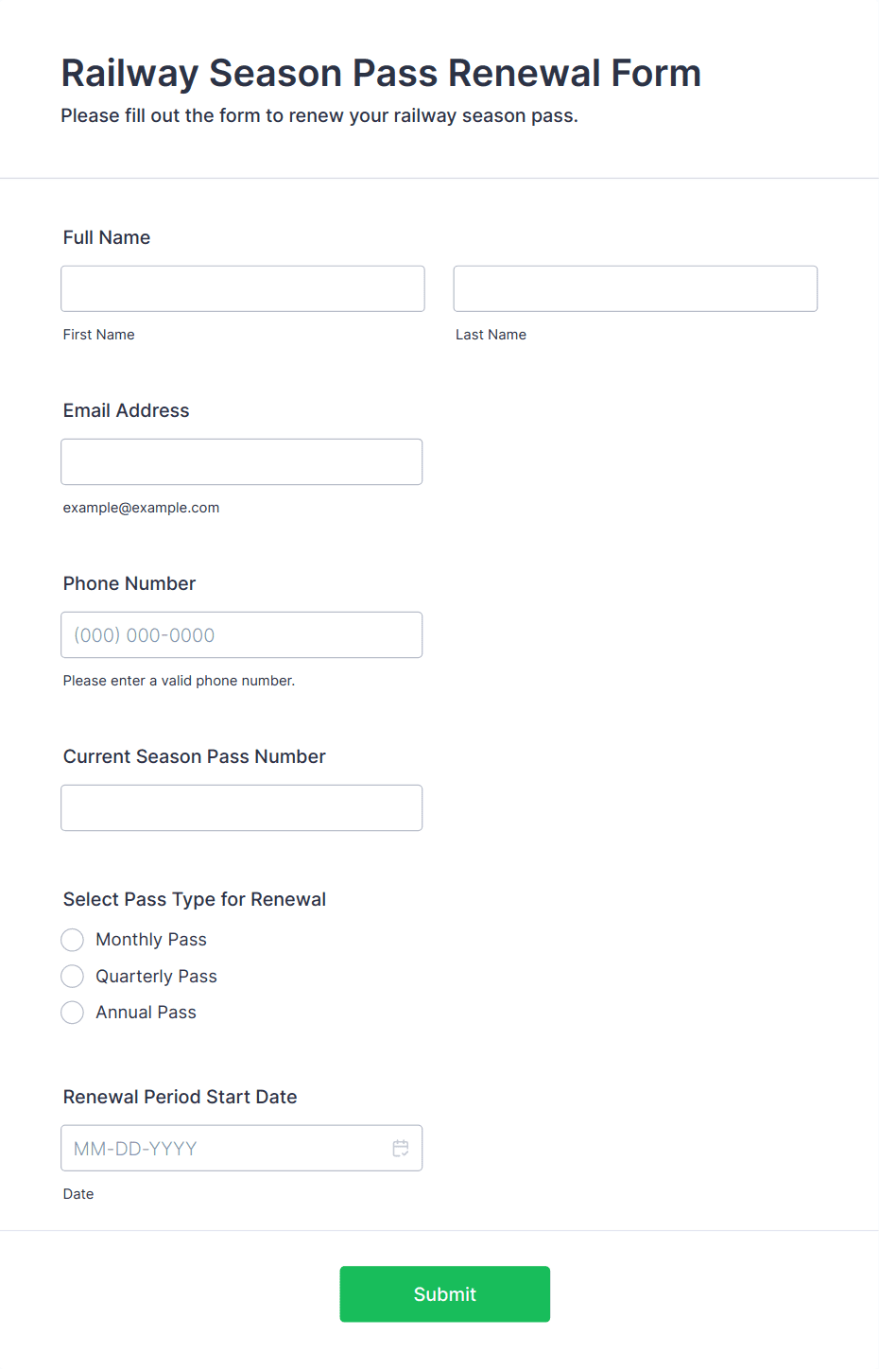Click the Email Address label
Image resolution: width=879 pixels, height=1369 pixels.
pyautogui.click(x=126, y=410)
